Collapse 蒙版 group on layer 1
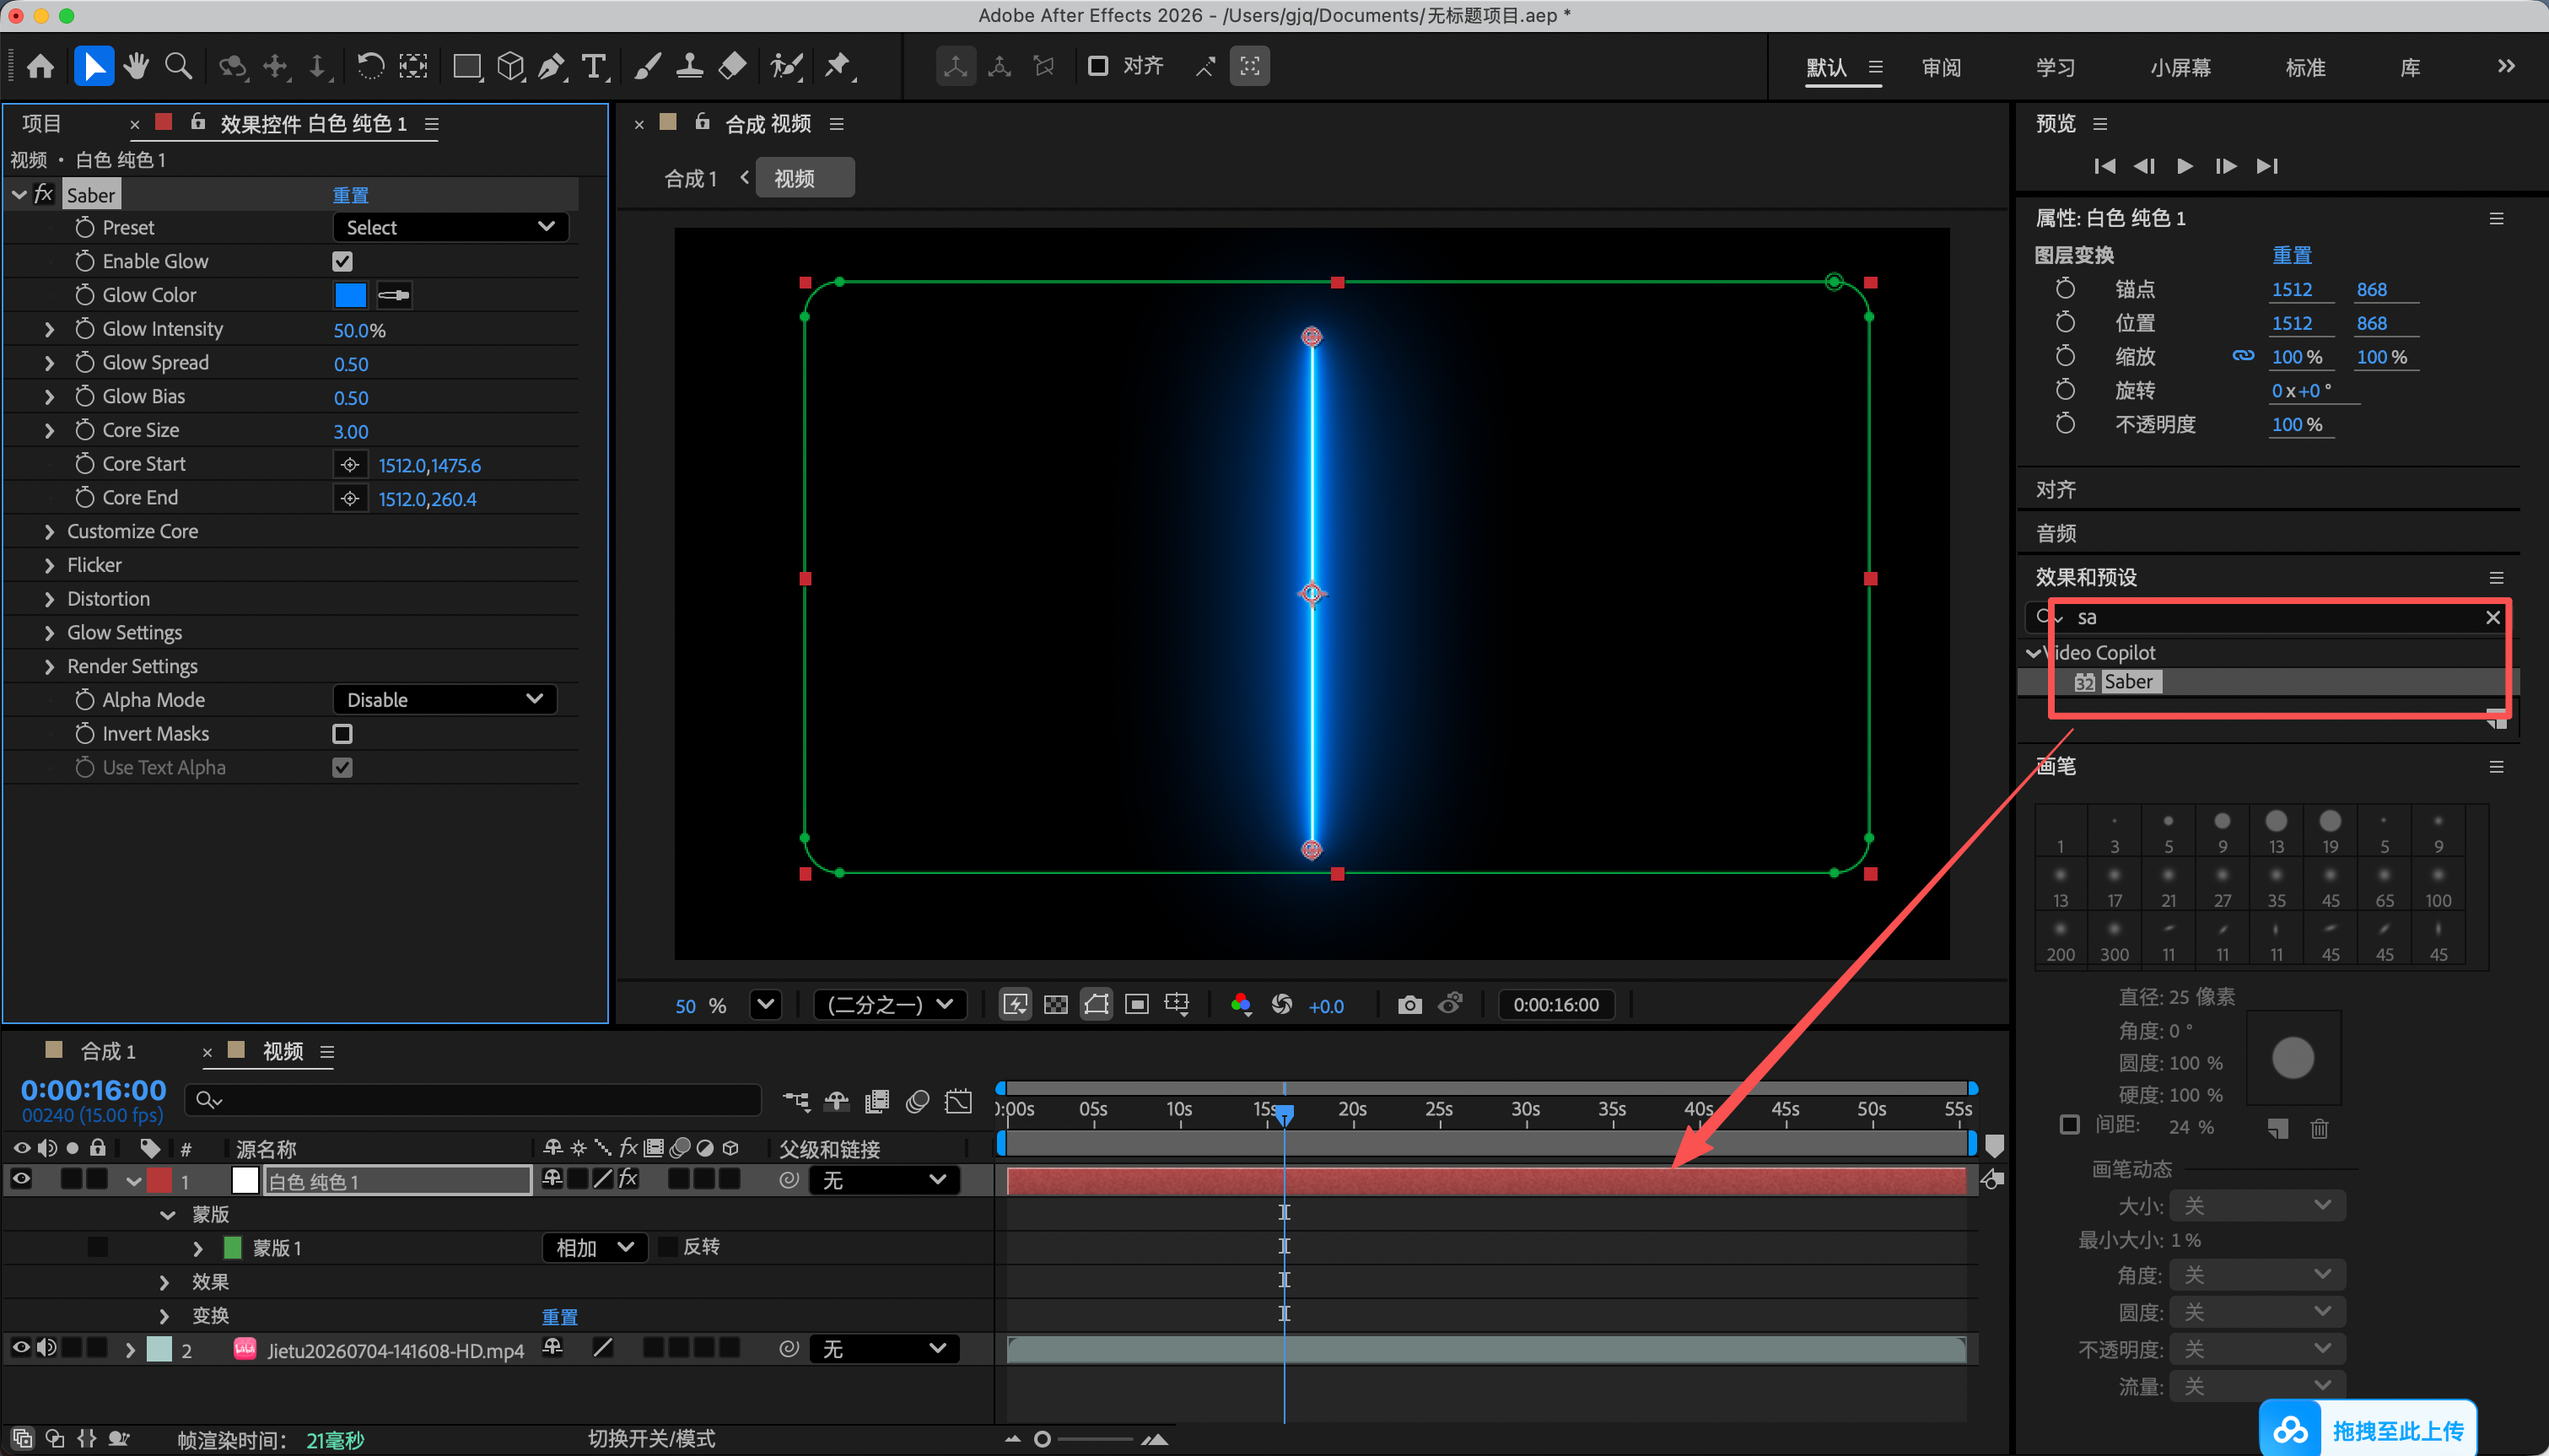 (167, 1215)
